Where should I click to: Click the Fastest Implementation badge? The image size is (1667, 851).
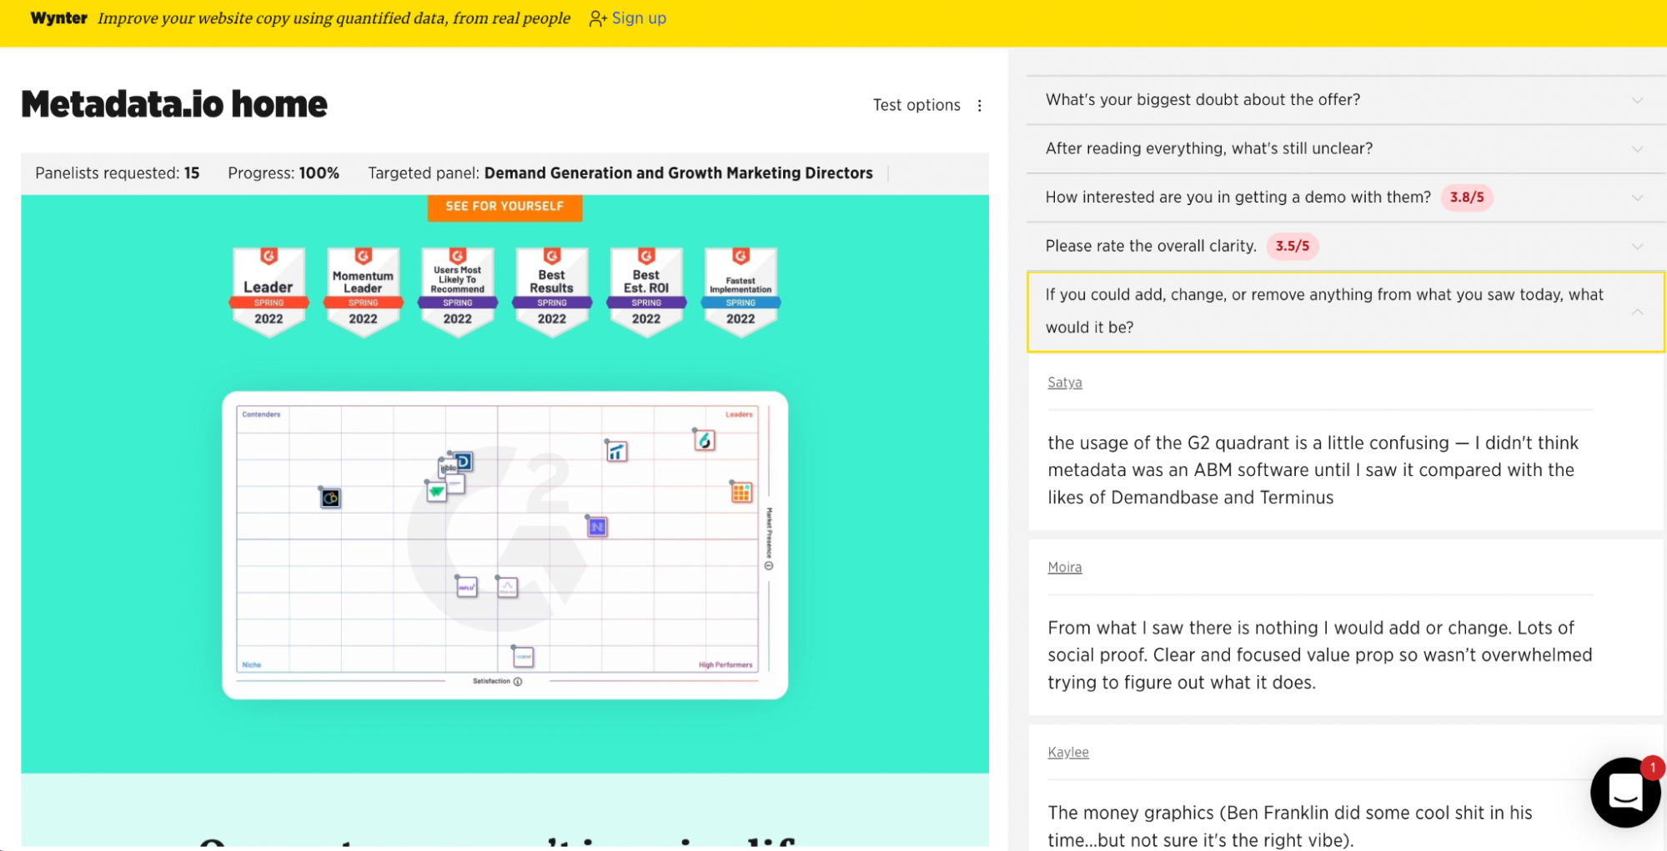740,291
